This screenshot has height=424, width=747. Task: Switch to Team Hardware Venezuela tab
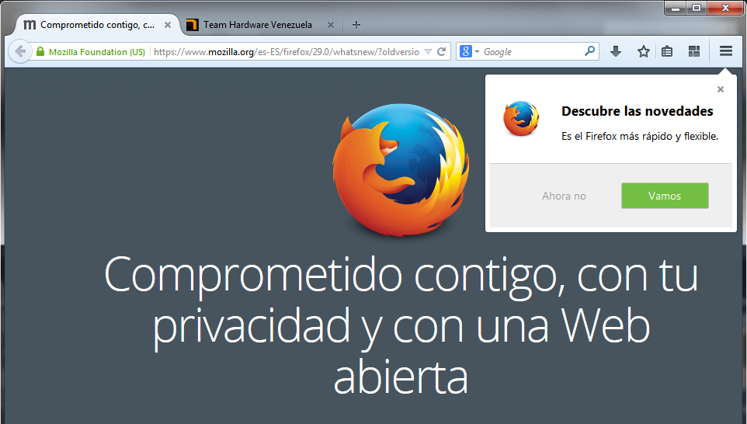click(258, 25)
